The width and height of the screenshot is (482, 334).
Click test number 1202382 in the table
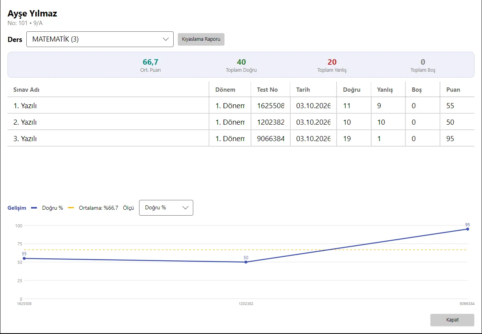click(x=271, y=122)
